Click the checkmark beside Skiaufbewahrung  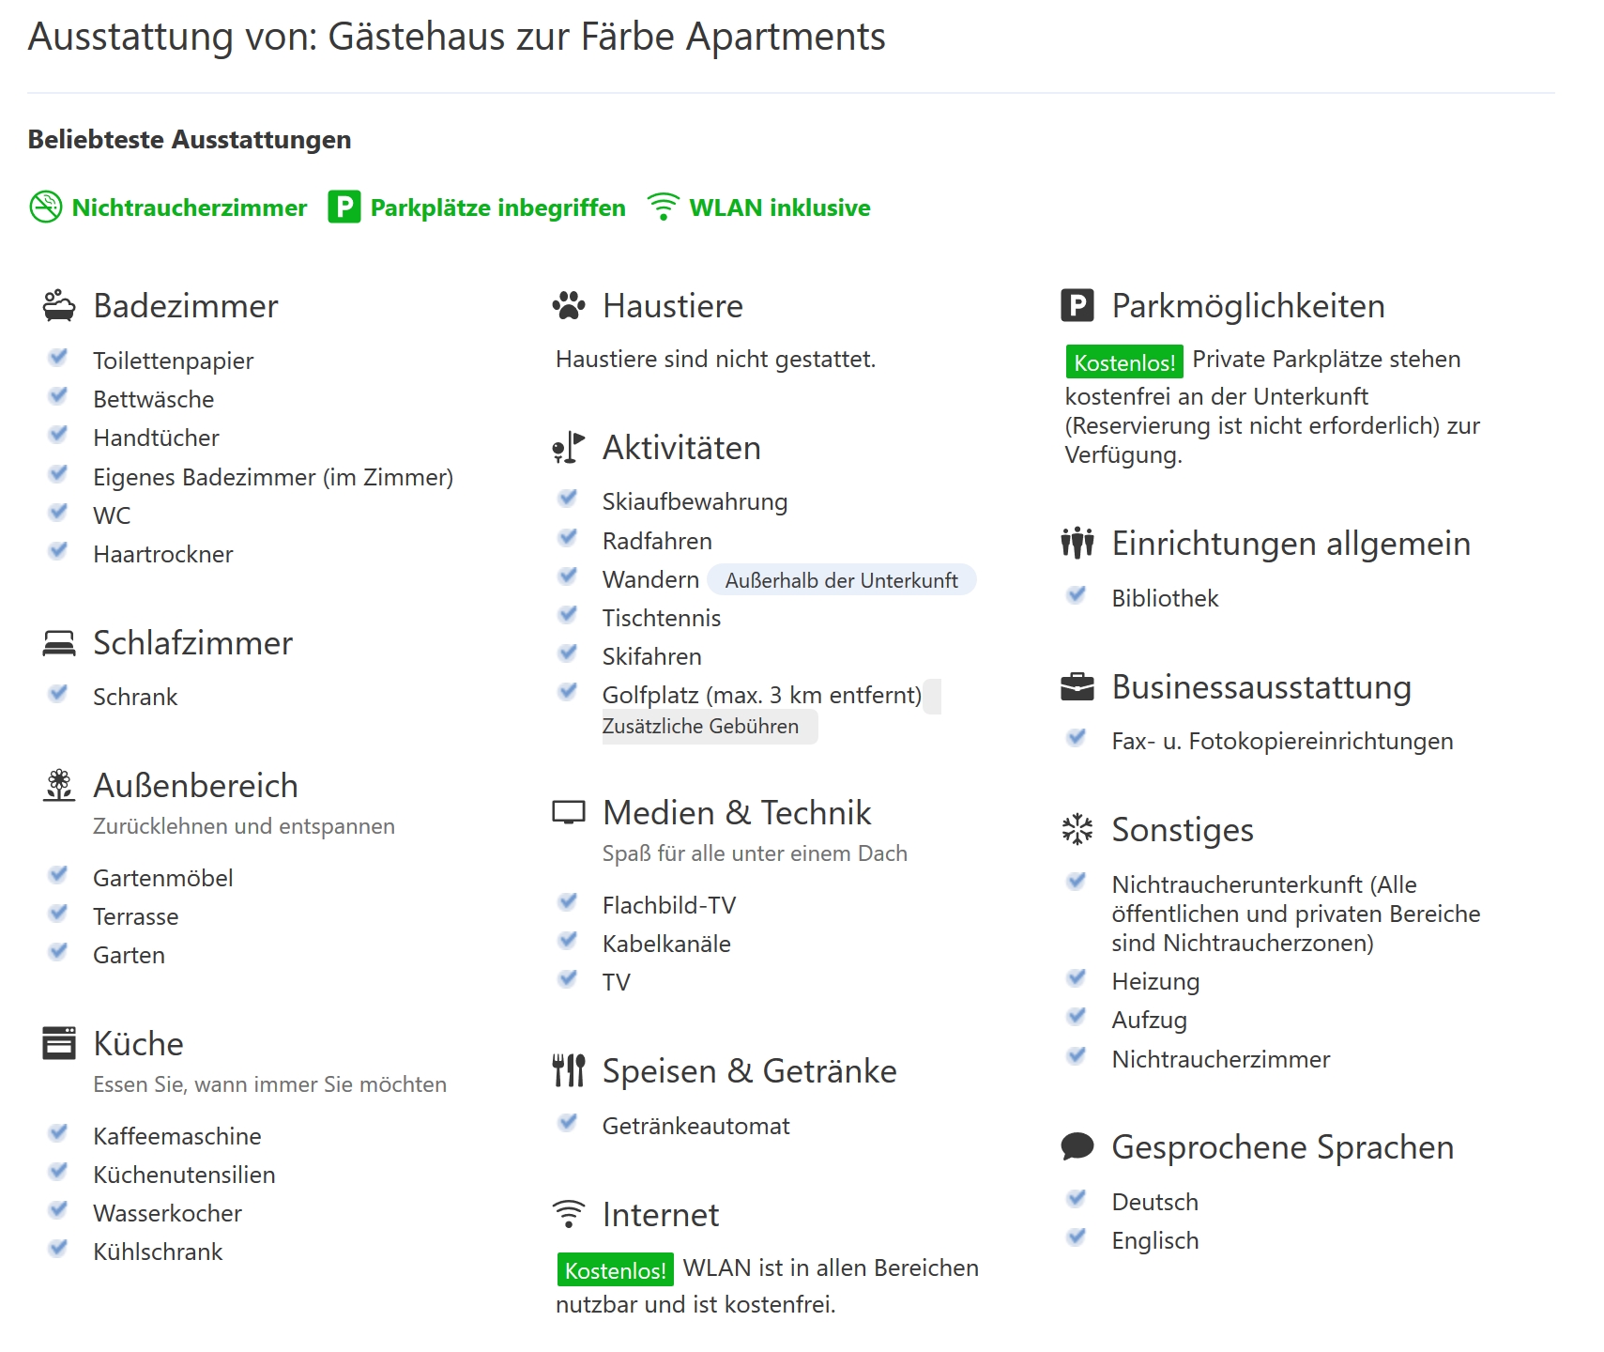[x=568, y=499]
